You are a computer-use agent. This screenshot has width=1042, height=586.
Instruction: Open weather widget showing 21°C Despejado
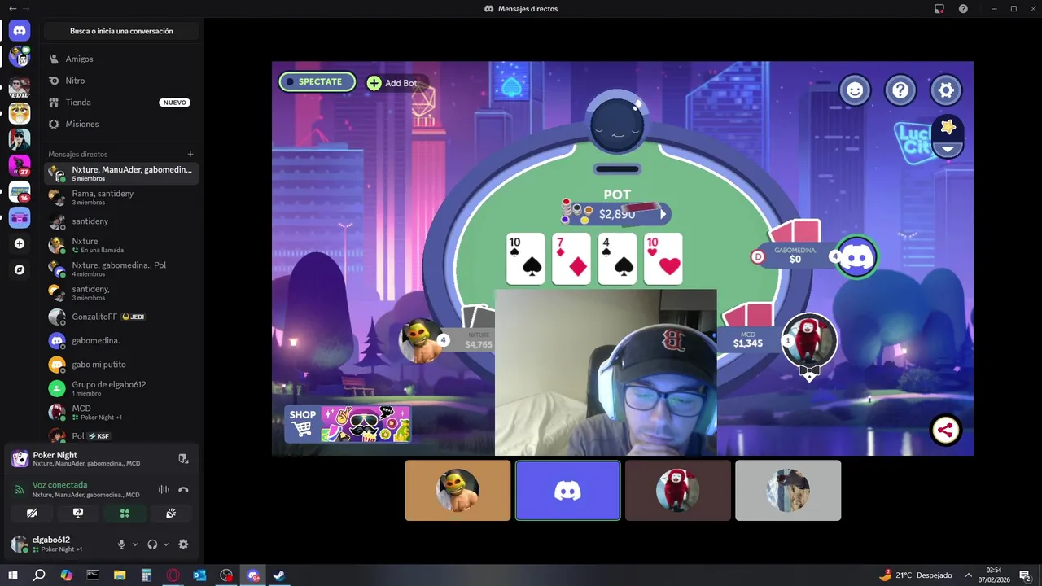point(916,575)
